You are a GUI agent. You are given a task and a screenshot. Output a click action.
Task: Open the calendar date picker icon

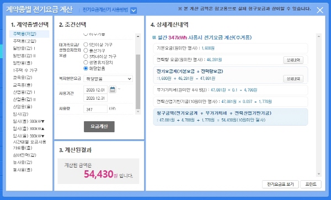[113, 89]
